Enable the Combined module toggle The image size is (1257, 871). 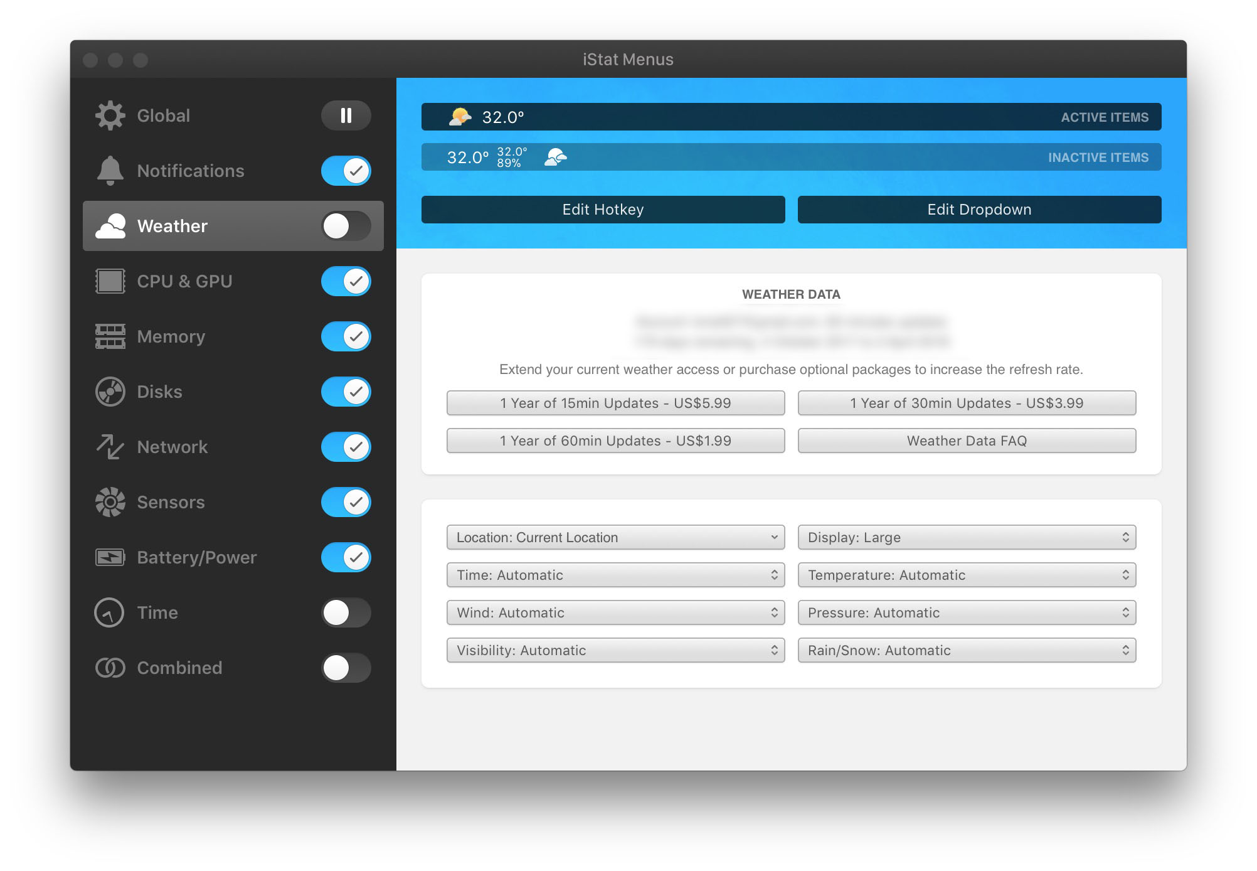click(x=346, y=668)
